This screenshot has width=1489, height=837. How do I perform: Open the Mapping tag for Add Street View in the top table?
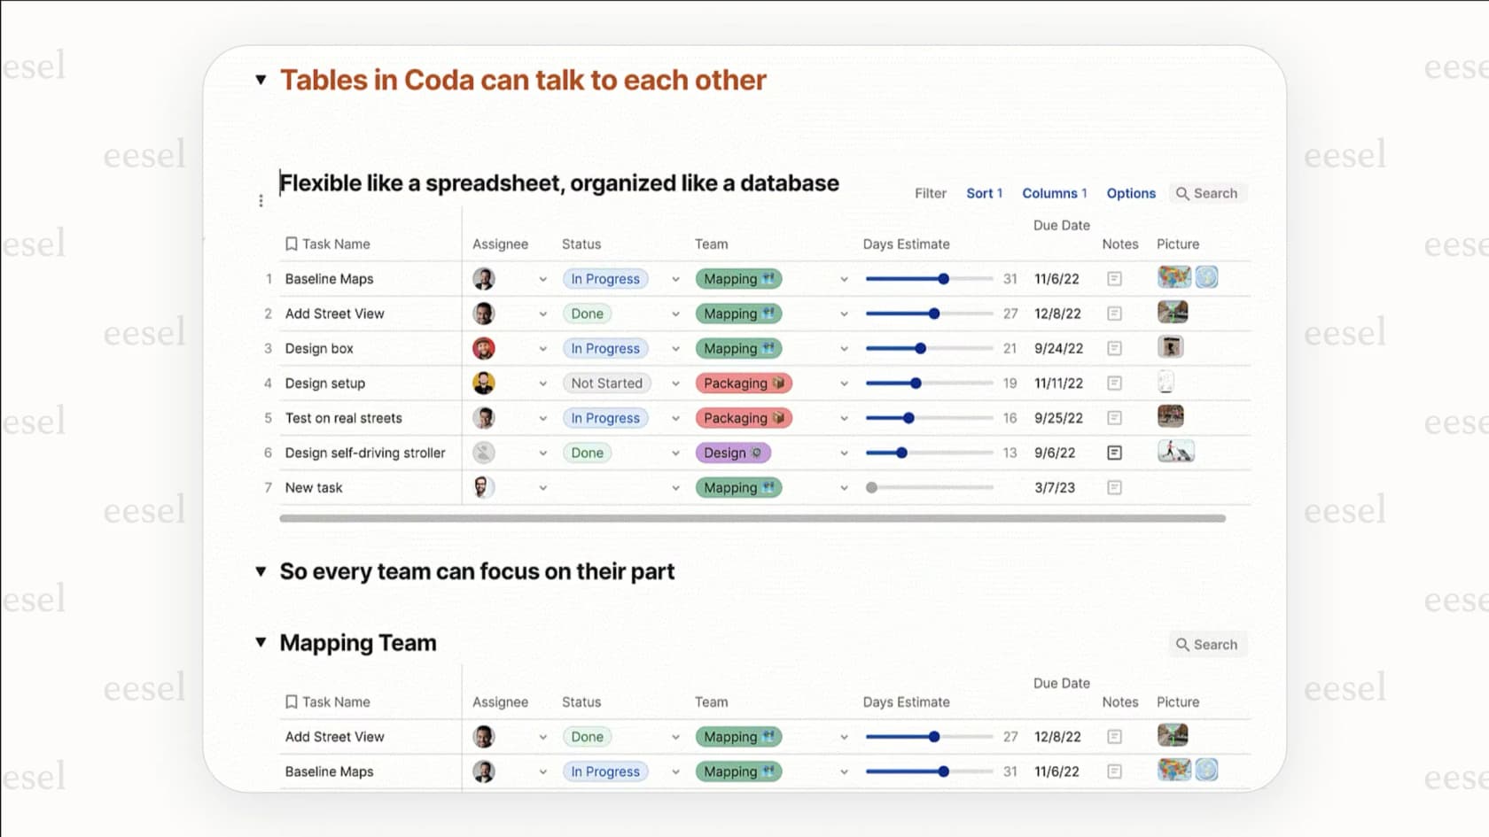[x=738, y=314]
